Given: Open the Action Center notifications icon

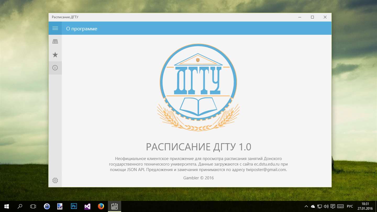Looking at the screenshot, I should pyautogui.click(x=333, y=206).
